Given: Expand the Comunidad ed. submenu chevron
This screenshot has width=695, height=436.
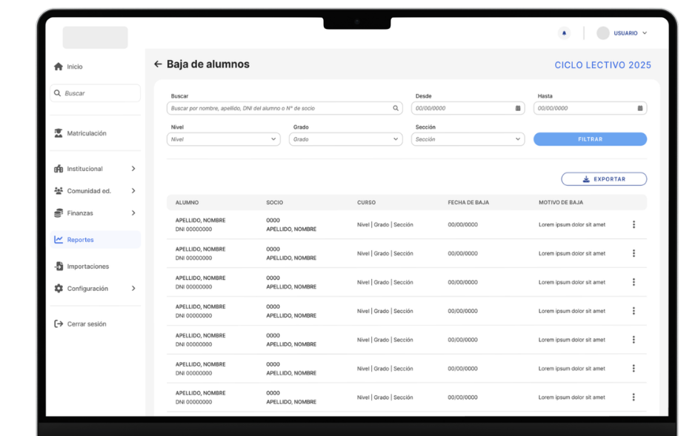Looking at the screenshot, I should tap(133, 191).
